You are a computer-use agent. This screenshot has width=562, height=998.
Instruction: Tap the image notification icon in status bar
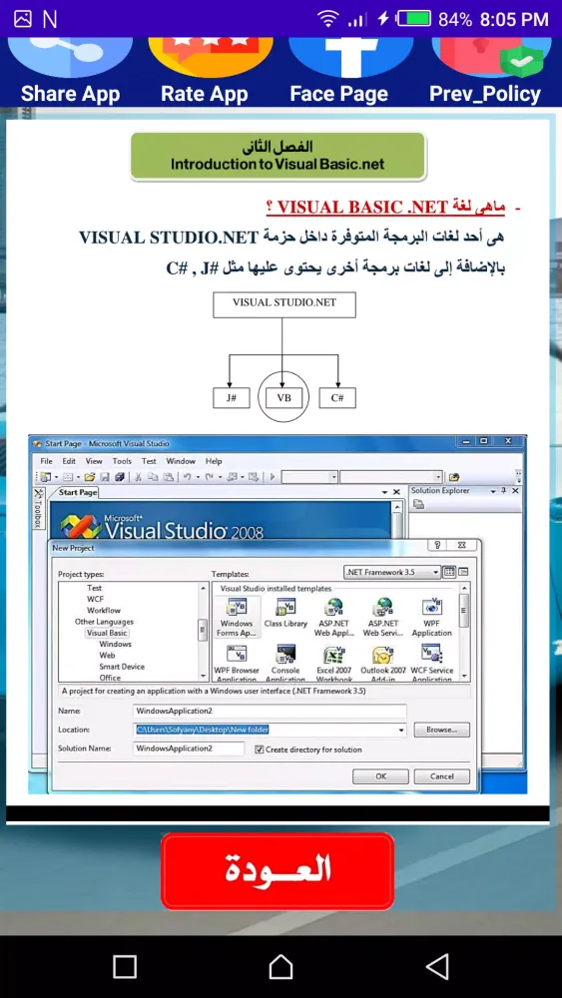pyautogui.click(x=23, y=19)
